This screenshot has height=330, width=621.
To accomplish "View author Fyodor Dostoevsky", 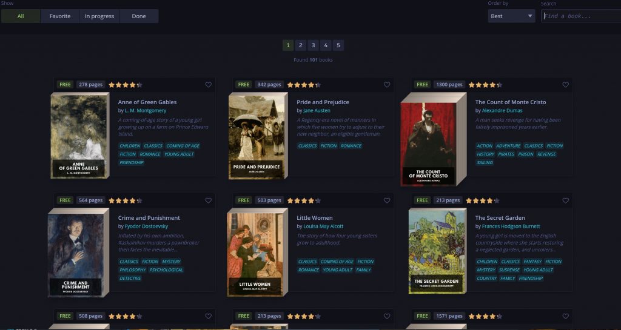I will (x=146, y=226).
